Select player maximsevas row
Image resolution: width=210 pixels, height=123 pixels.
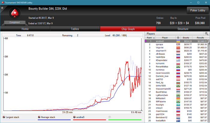click(176, 111)
